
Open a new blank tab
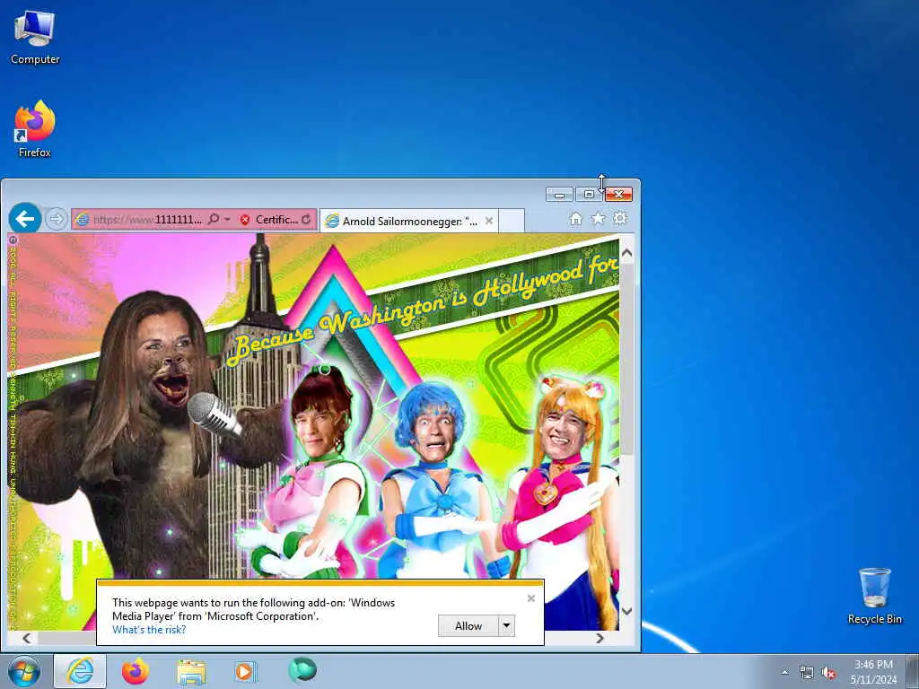[x=511, y=221]
